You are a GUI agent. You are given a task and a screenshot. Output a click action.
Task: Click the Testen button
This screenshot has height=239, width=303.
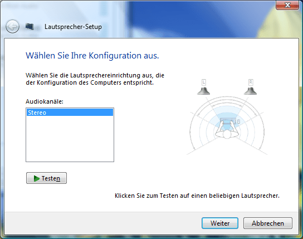[x=46, y=178]
